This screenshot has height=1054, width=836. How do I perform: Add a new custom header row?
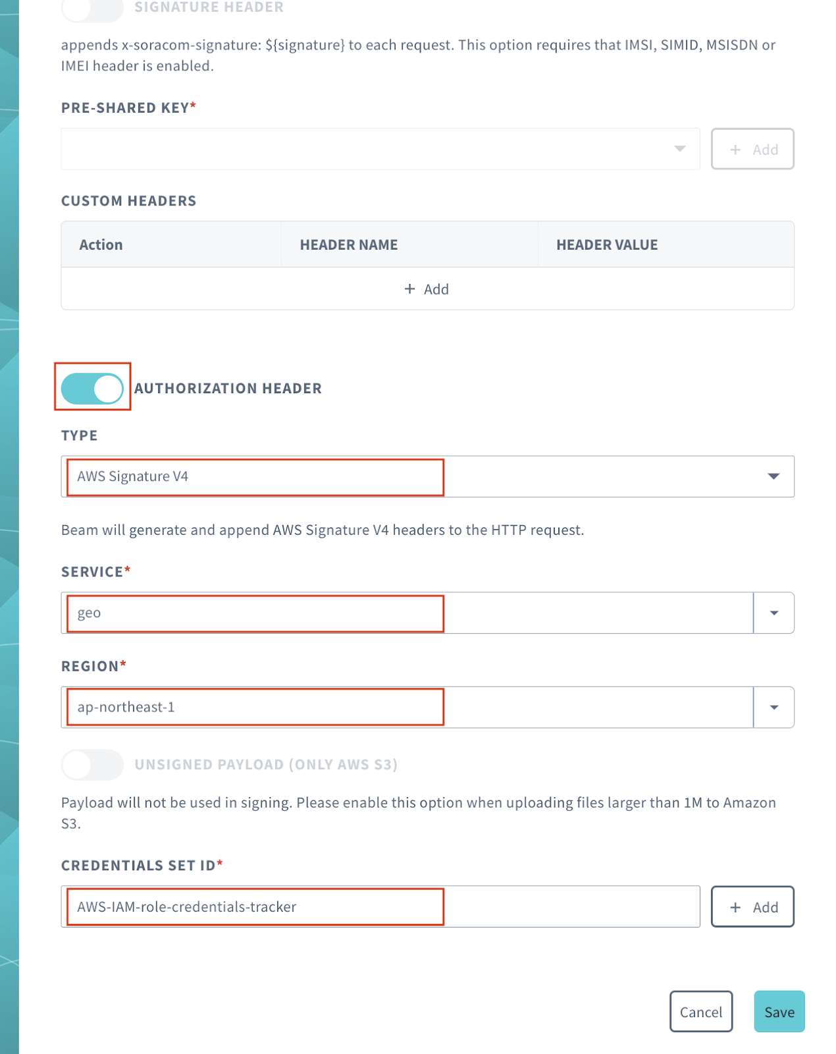(x=427, y=289)
